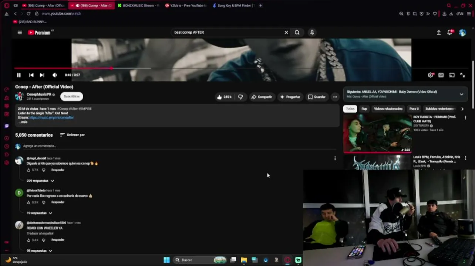Start voice search with microphone
Screen dimensions: 475x266
[x=312, y=33]
